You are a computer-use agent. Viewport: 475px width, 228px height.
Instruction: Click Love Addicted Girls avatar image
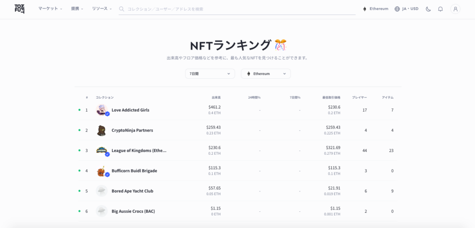click(x=102, y=110)
